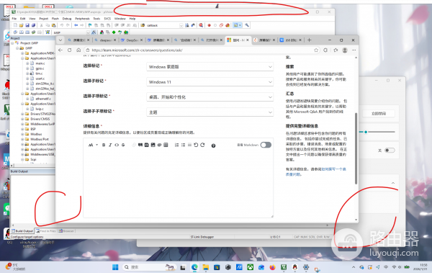432x273 pixels.
Task: Expand the Modbus folder in project tree
Action: click(22, 134)
